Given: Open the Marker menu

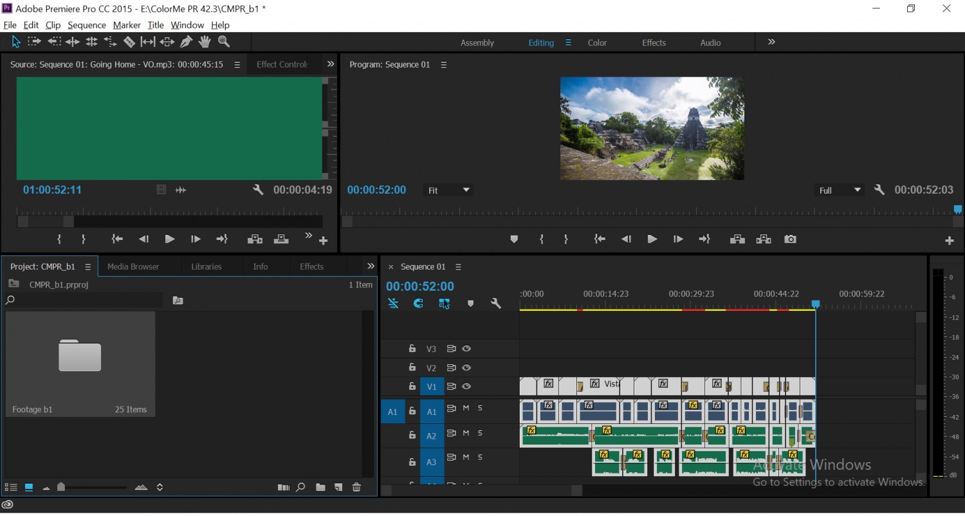Looking at the screenshot, I should click(x=127, y=25).
